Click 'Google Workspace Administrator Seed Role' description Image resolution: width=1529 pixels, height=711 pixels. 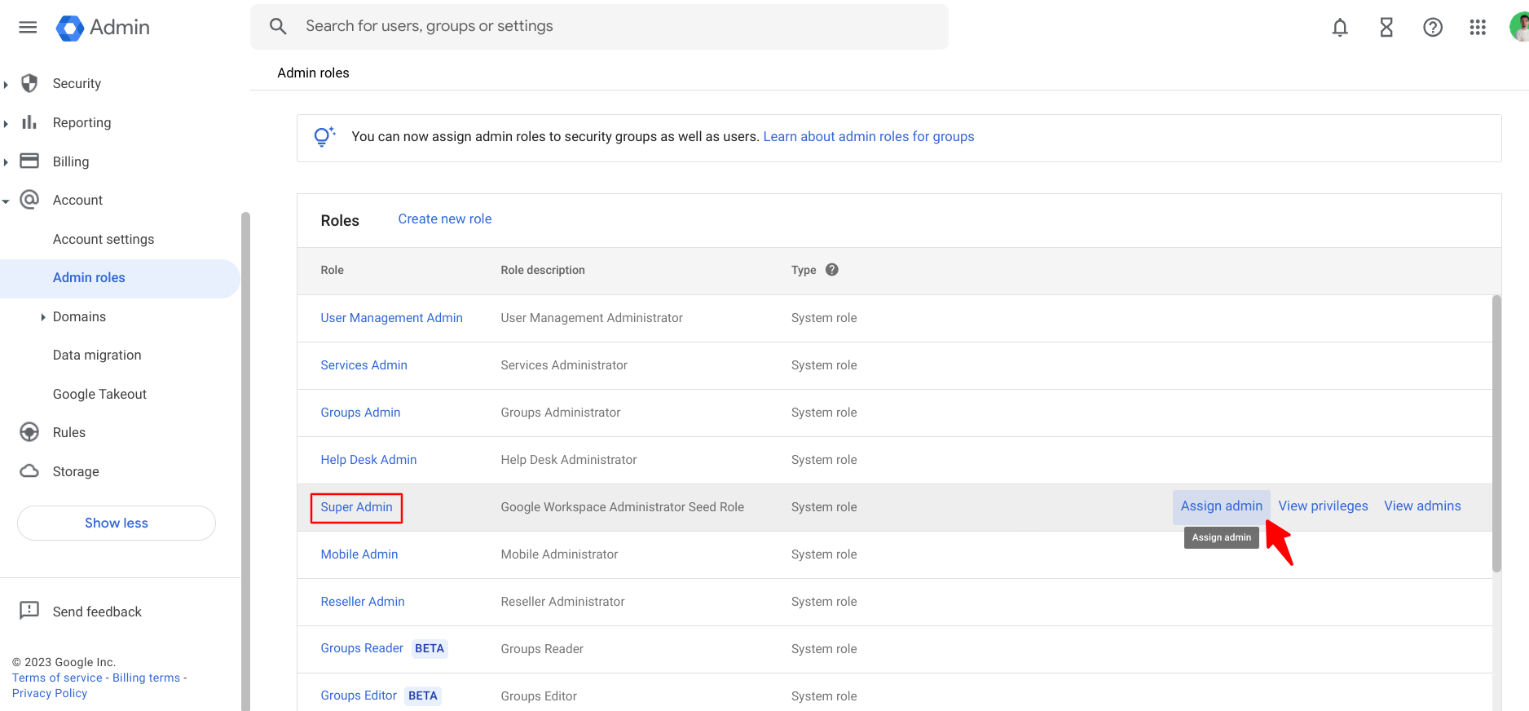tap(622, 507)
